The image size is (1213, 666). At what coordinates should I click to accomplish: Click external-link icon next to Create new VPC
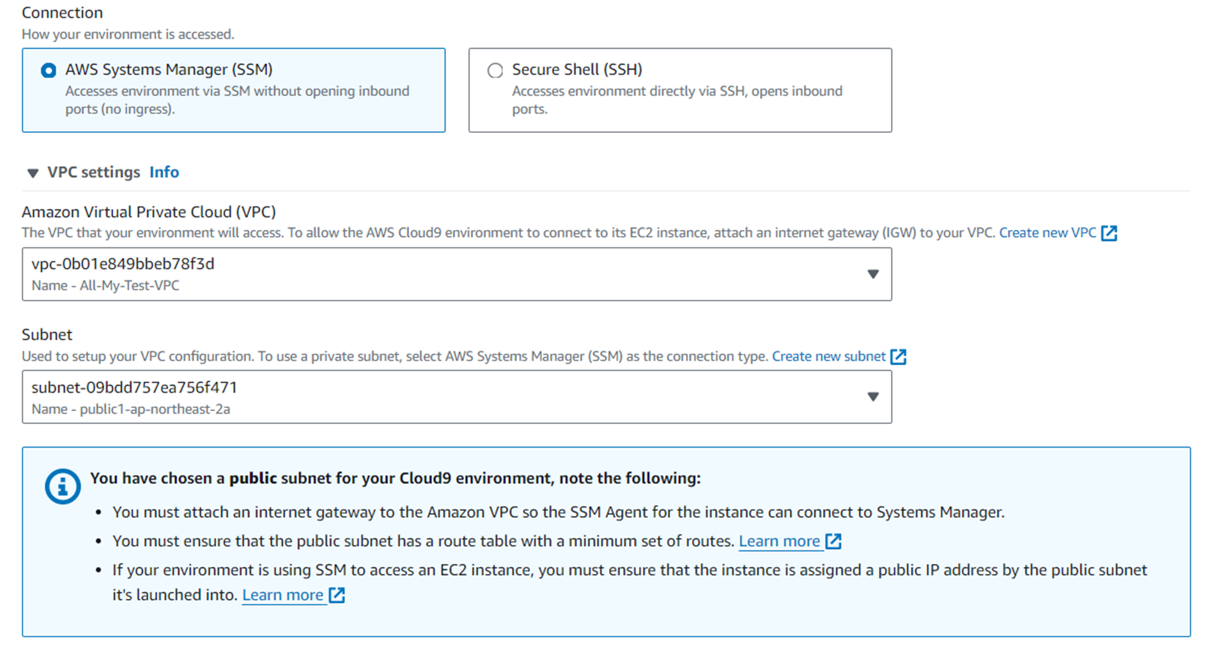[x=1109, y=234]
